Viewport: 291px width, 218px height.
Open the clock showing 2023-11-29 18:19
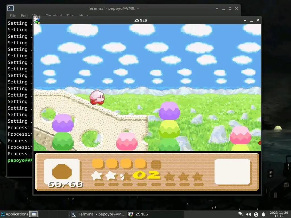point(279,214)
